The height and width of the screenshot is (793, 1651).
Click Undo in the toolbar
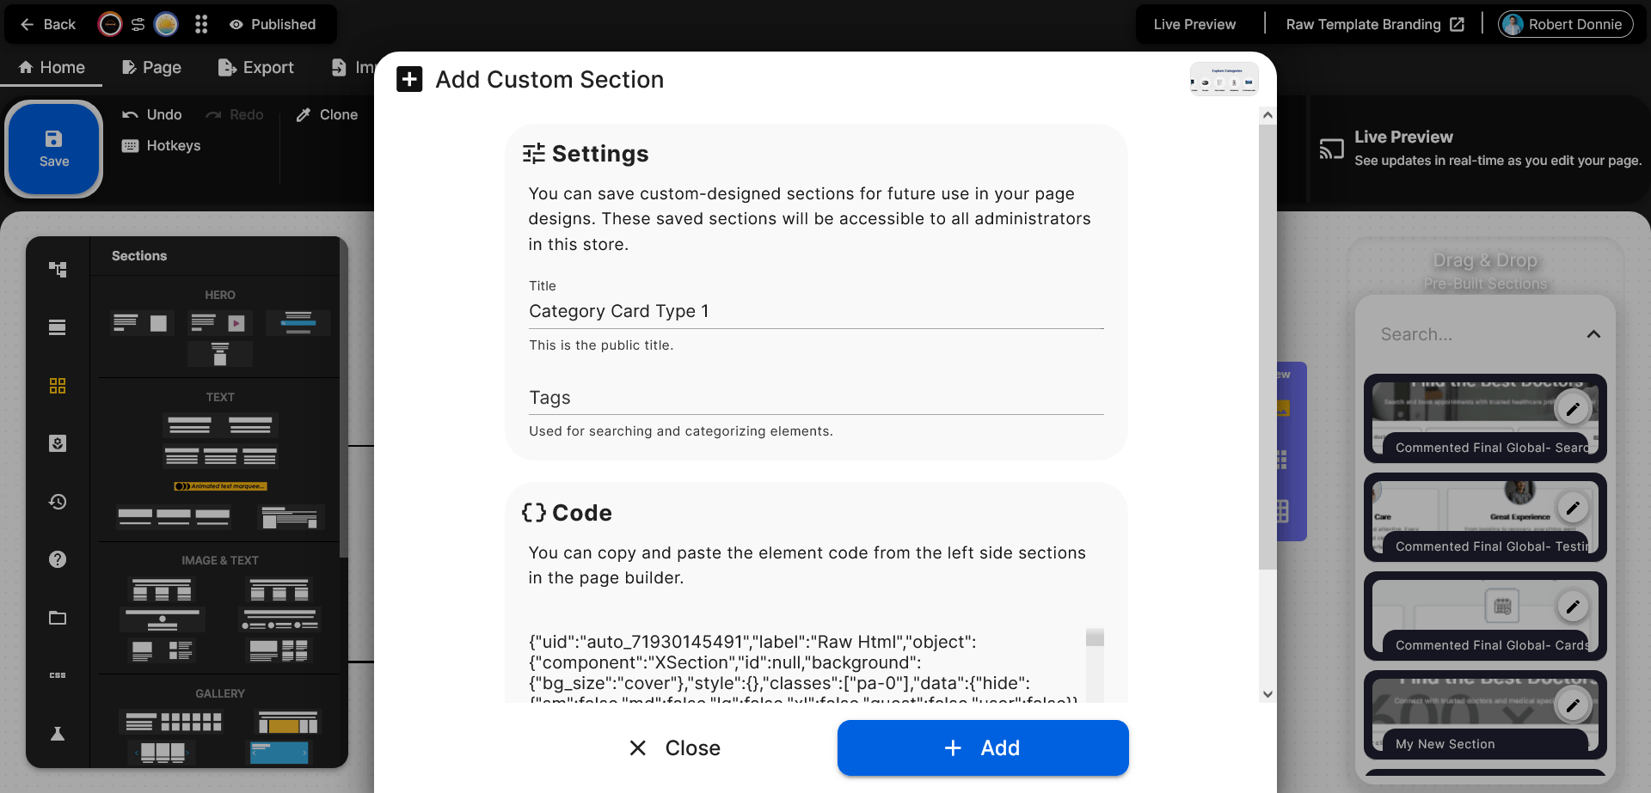point(152,114)
